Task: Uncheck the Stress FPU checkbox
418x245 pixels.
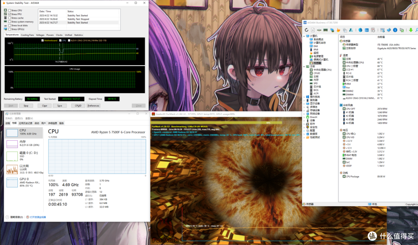Action: [x=10, y=14]
